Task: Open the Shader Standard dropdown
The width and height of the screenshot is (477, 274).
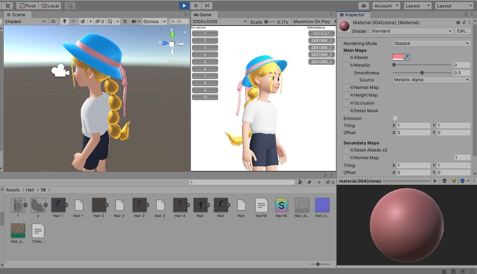Action: pos(412,31)
